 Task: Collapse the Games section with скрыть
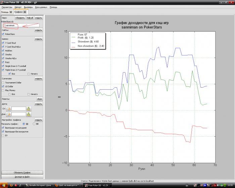pos(39,39)
